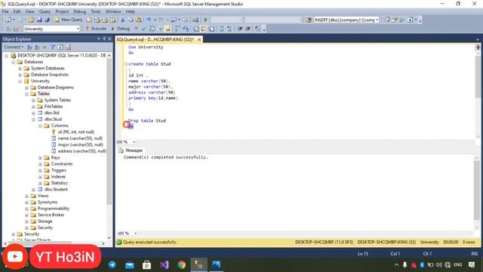The image size is (483, 272).
Task: Open the Query menu
Action: [x=45, y=11]
